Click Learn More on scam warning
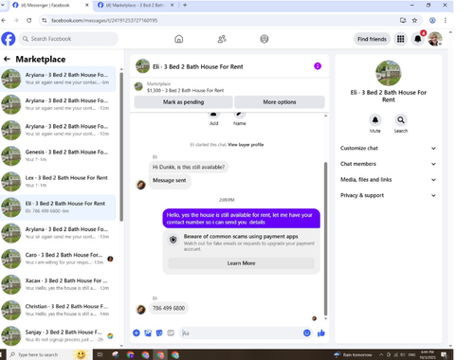474x360 pixels. tap(241, 263)
